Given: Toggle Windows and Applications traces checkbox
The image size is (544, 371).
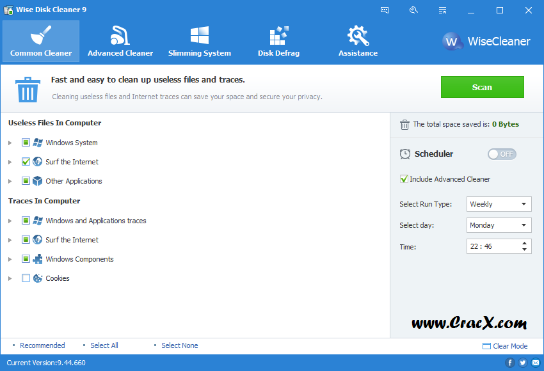Looking at the screenshot, I should pos(26,221).
